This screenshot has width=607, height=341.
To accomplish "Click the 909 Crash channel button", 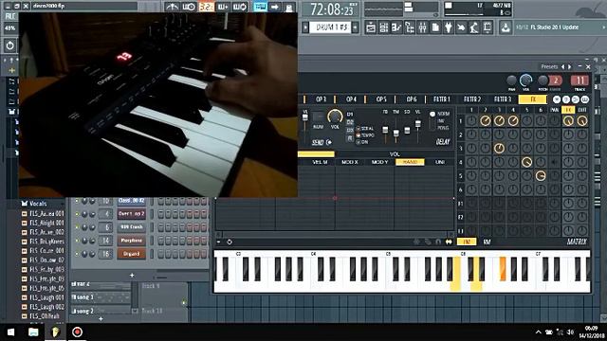I will click(131, 227).
